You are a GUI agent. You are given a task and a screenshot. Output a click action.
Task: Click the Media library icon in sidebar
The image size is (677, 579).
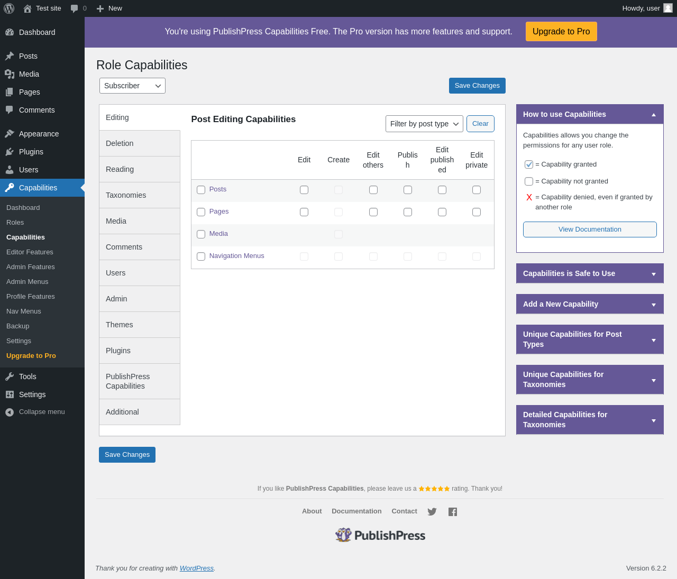point(10,74)
